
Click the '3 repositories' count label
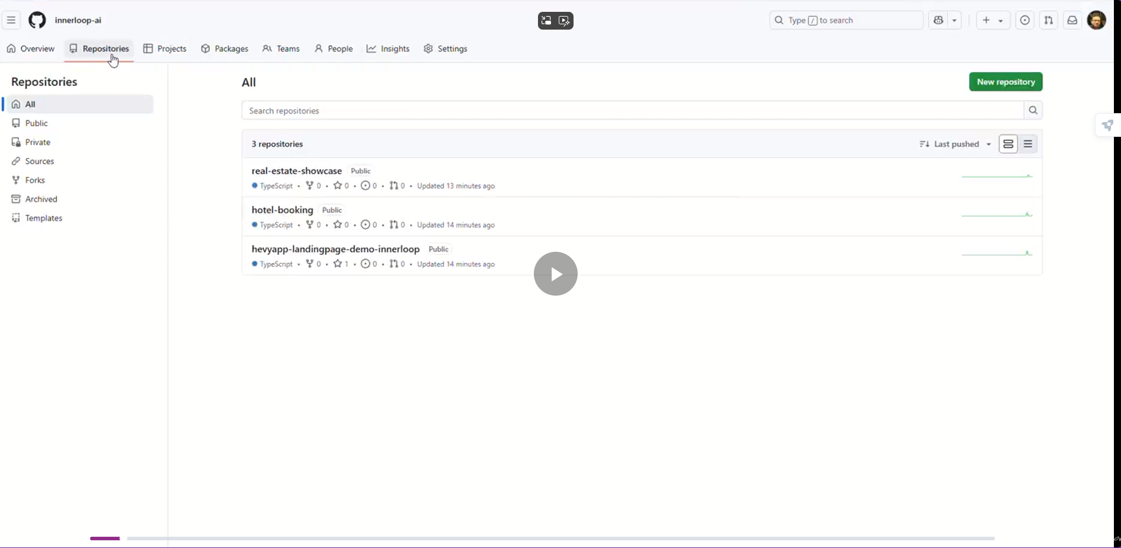pyautogui.click(x=277, y=144)
